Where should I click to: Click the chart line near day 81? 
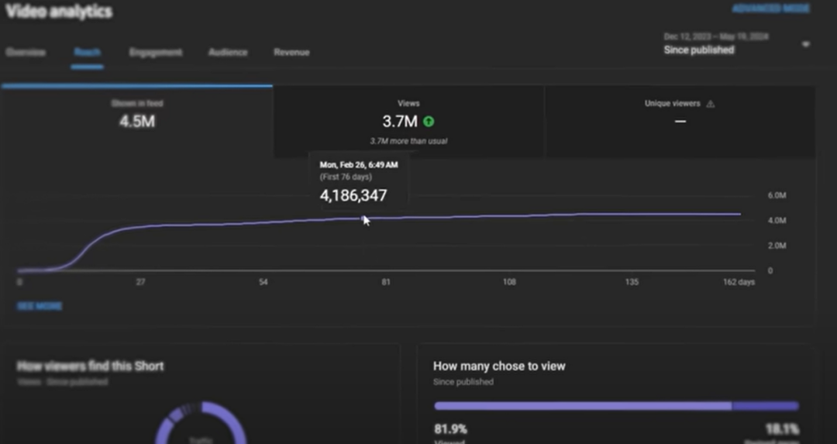[x=386, y=219]
